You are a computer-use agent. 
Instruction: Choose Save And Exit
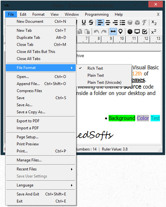[x=41, y=194]
